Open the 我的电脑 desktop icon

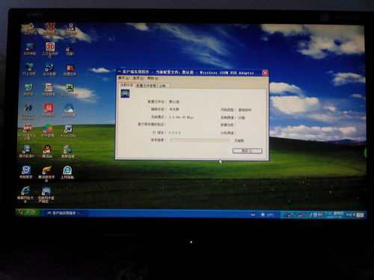[x=29, y=49]
